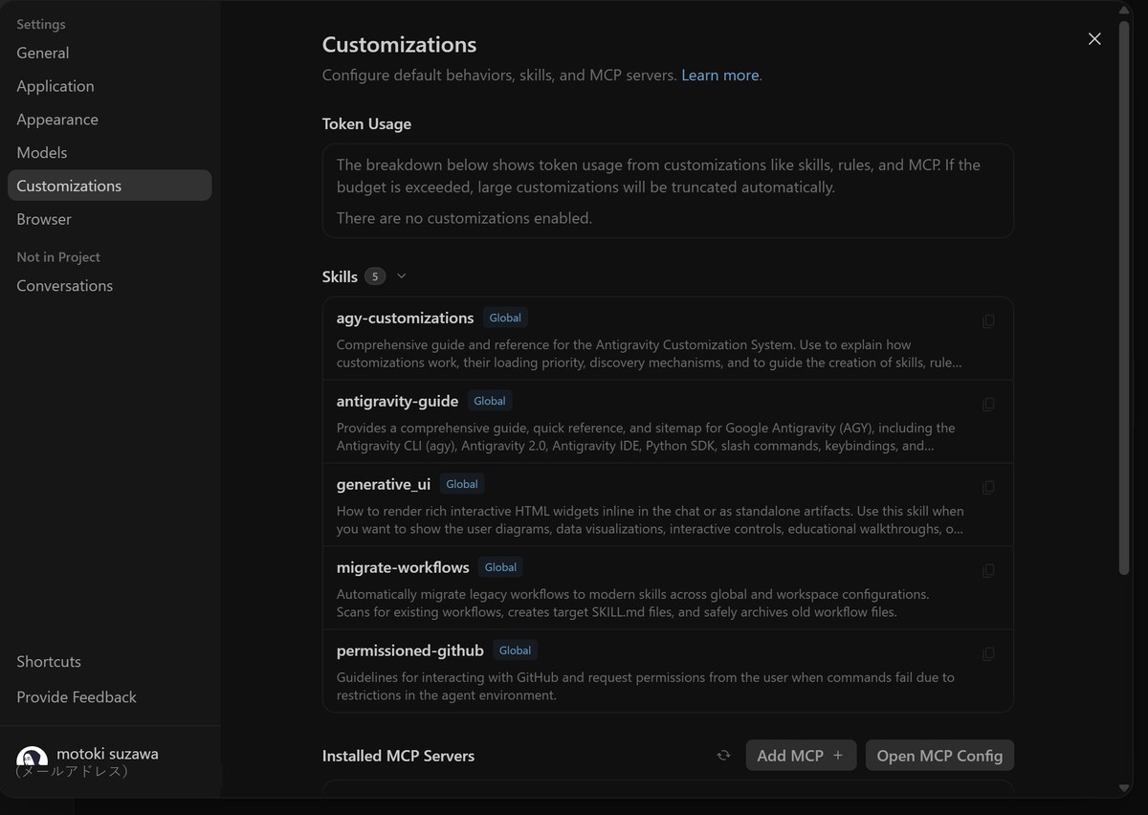Click 'There are no customizations enabled.' text
1148x815 pixels.
(464, 218)
